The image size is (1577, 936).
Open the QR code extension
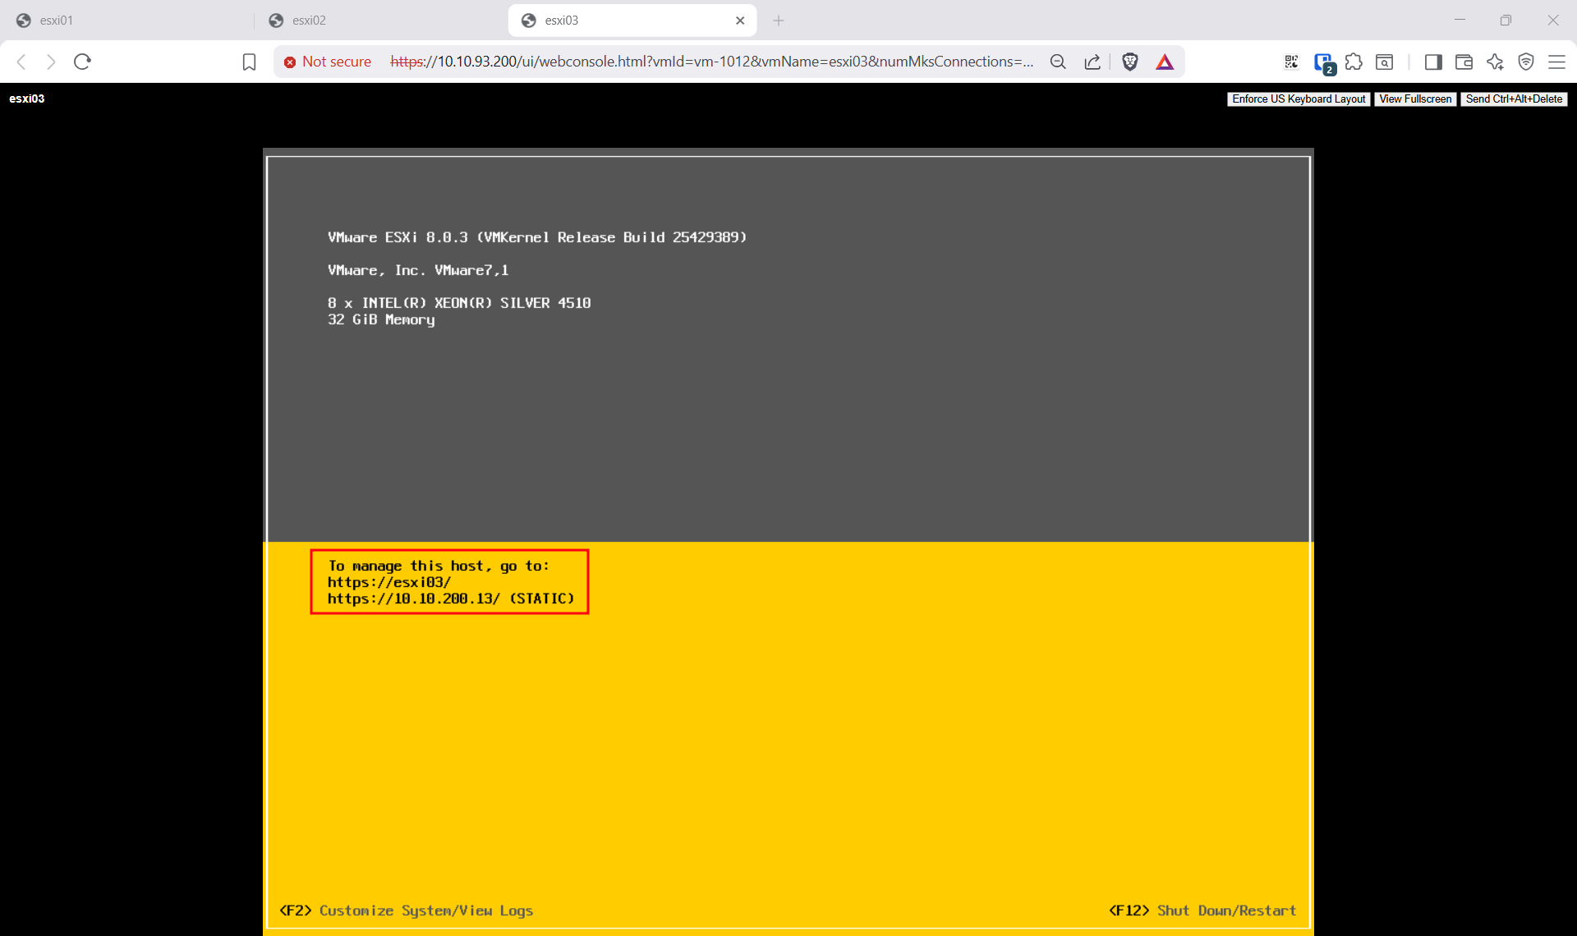pyautogui.click(x=1291, y=62)
